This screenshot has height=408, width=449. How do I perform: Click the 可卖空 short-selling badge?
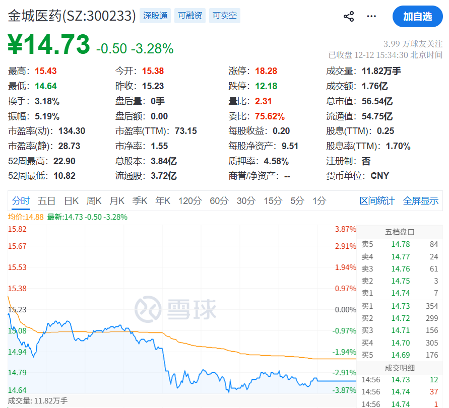pyautogui.click(x=224, y=16)
